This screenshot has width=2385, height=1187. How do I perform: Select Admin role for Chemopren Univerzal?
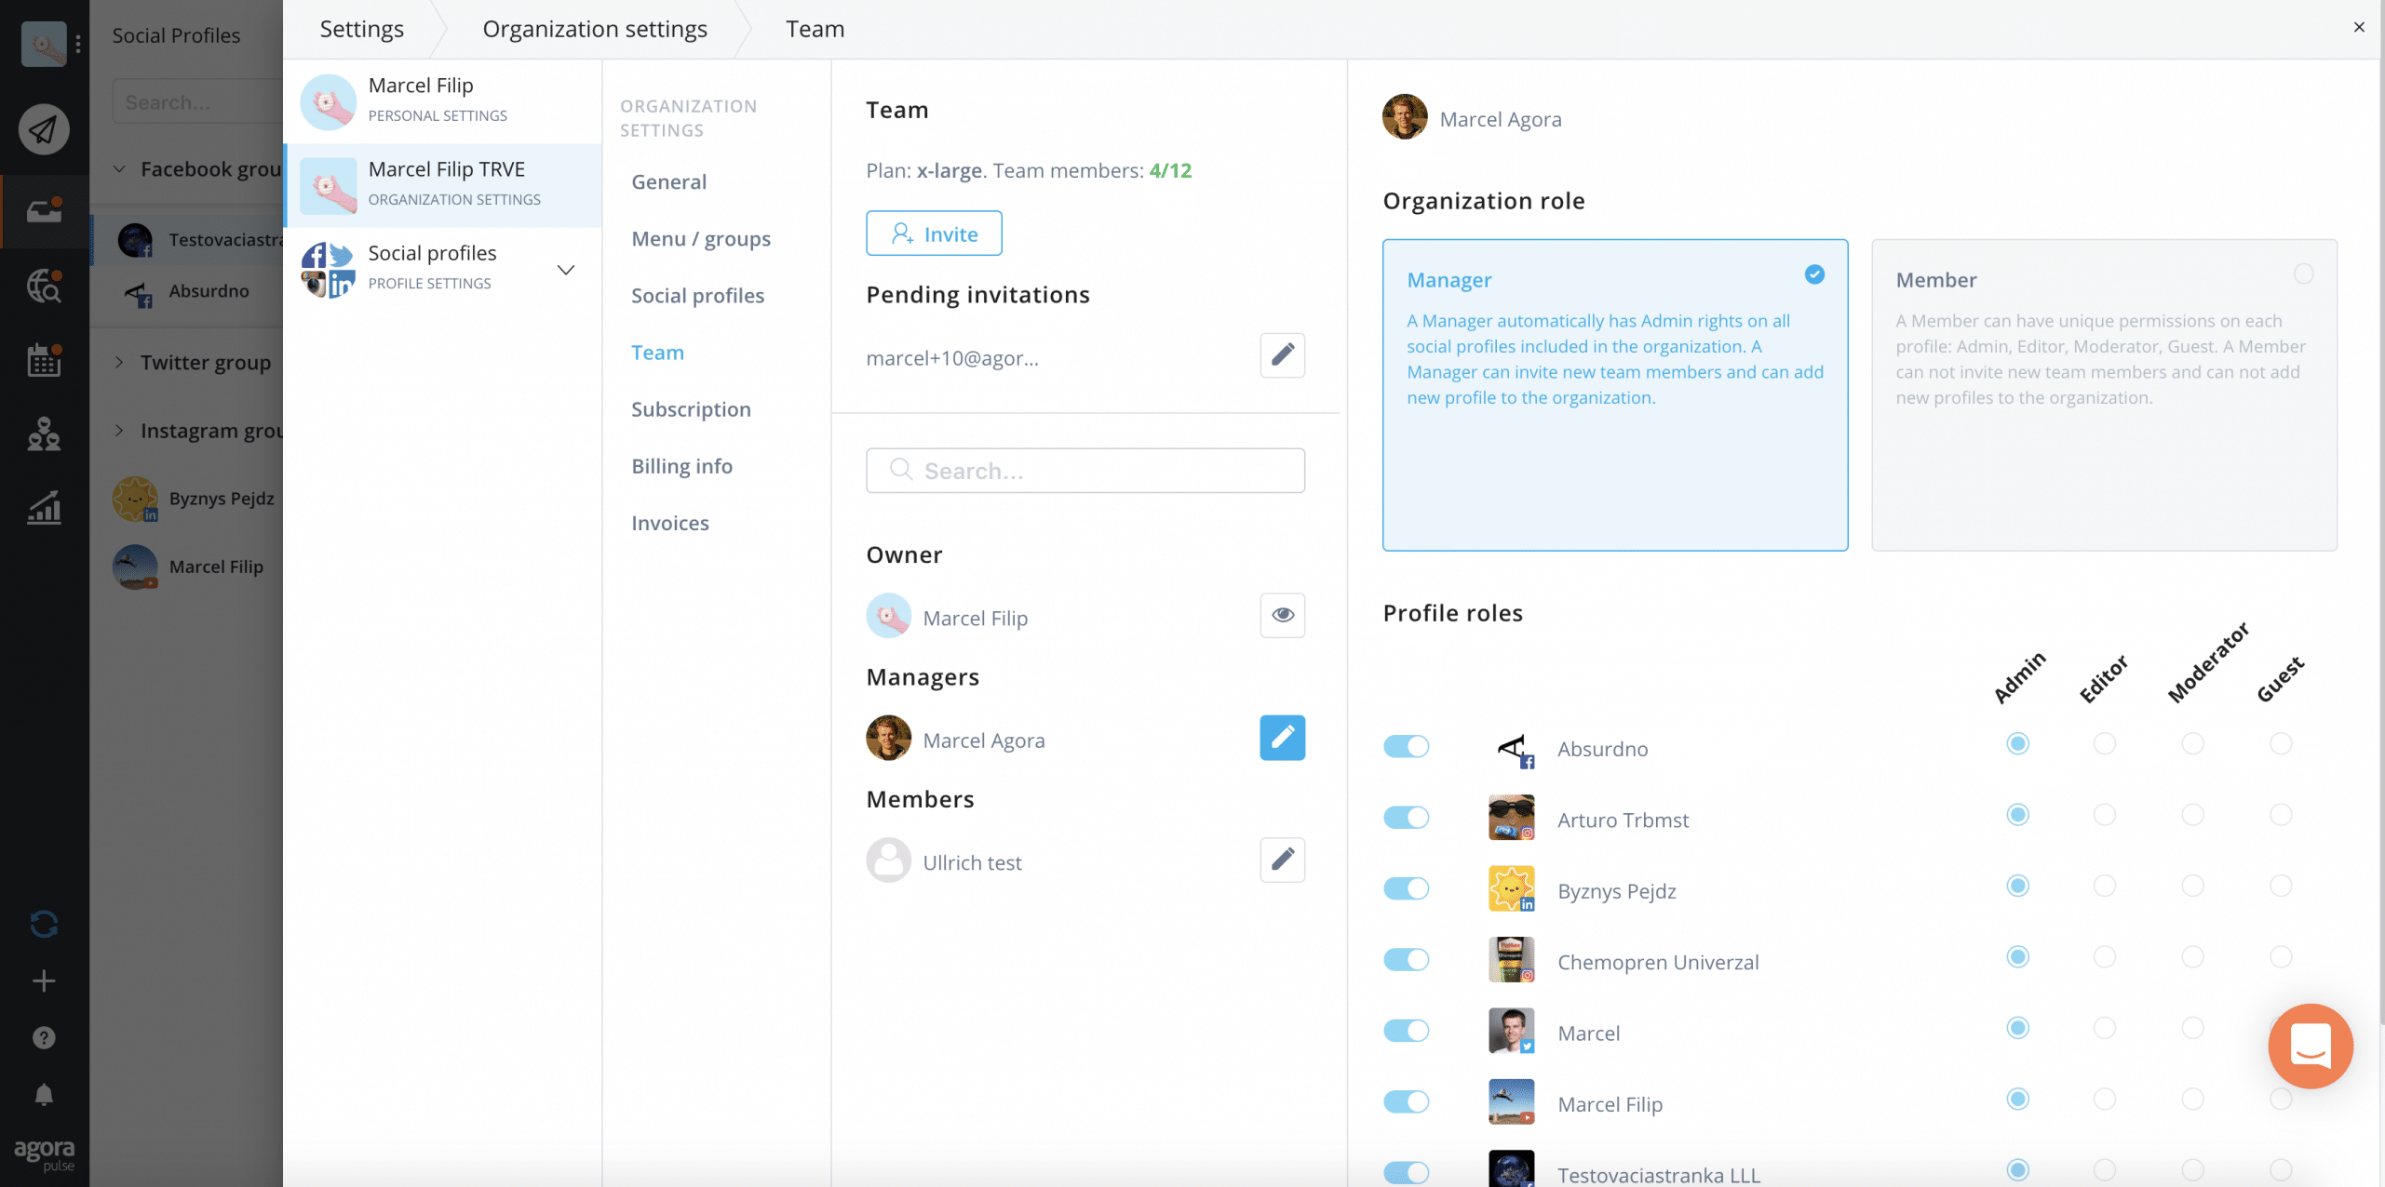(x=2017, y=956)
